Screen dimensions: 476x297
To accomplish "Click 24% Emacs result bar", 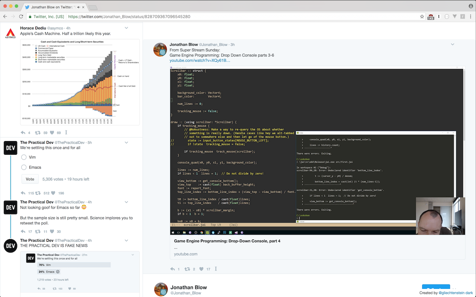I will pyautogui.click(x=49, y=272).
